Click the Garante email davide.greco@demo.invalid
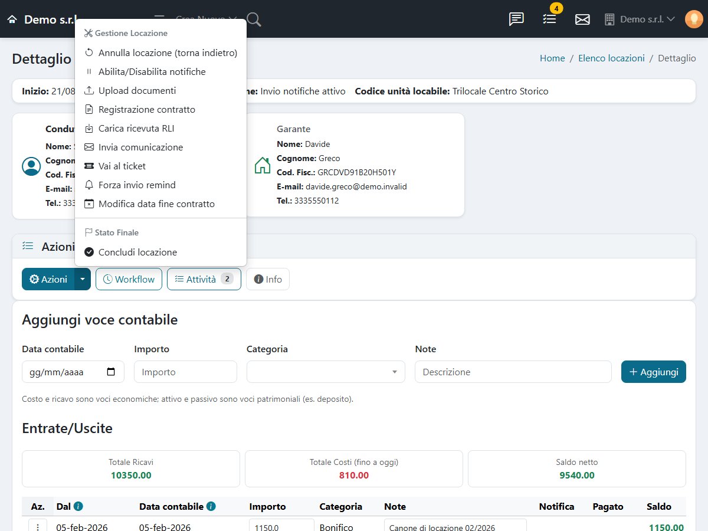 point(356,186)
